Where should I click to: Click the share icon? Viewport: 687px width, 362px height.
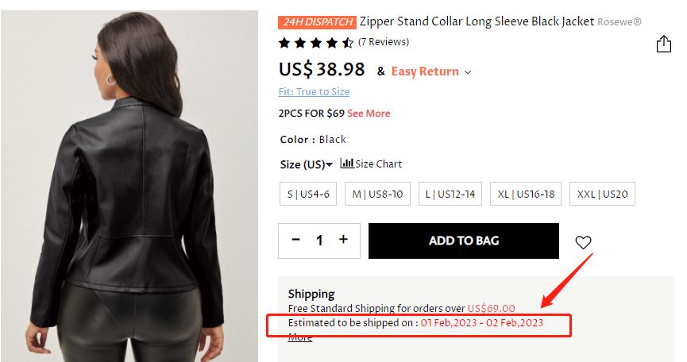pyautogui.click(x=664, y=44)
